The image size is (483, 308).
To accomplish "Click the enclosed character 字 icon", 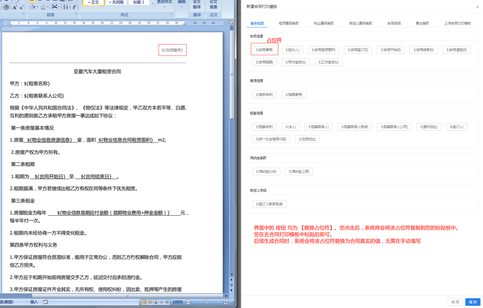I will pyautogui.click(x=6, y=7).
